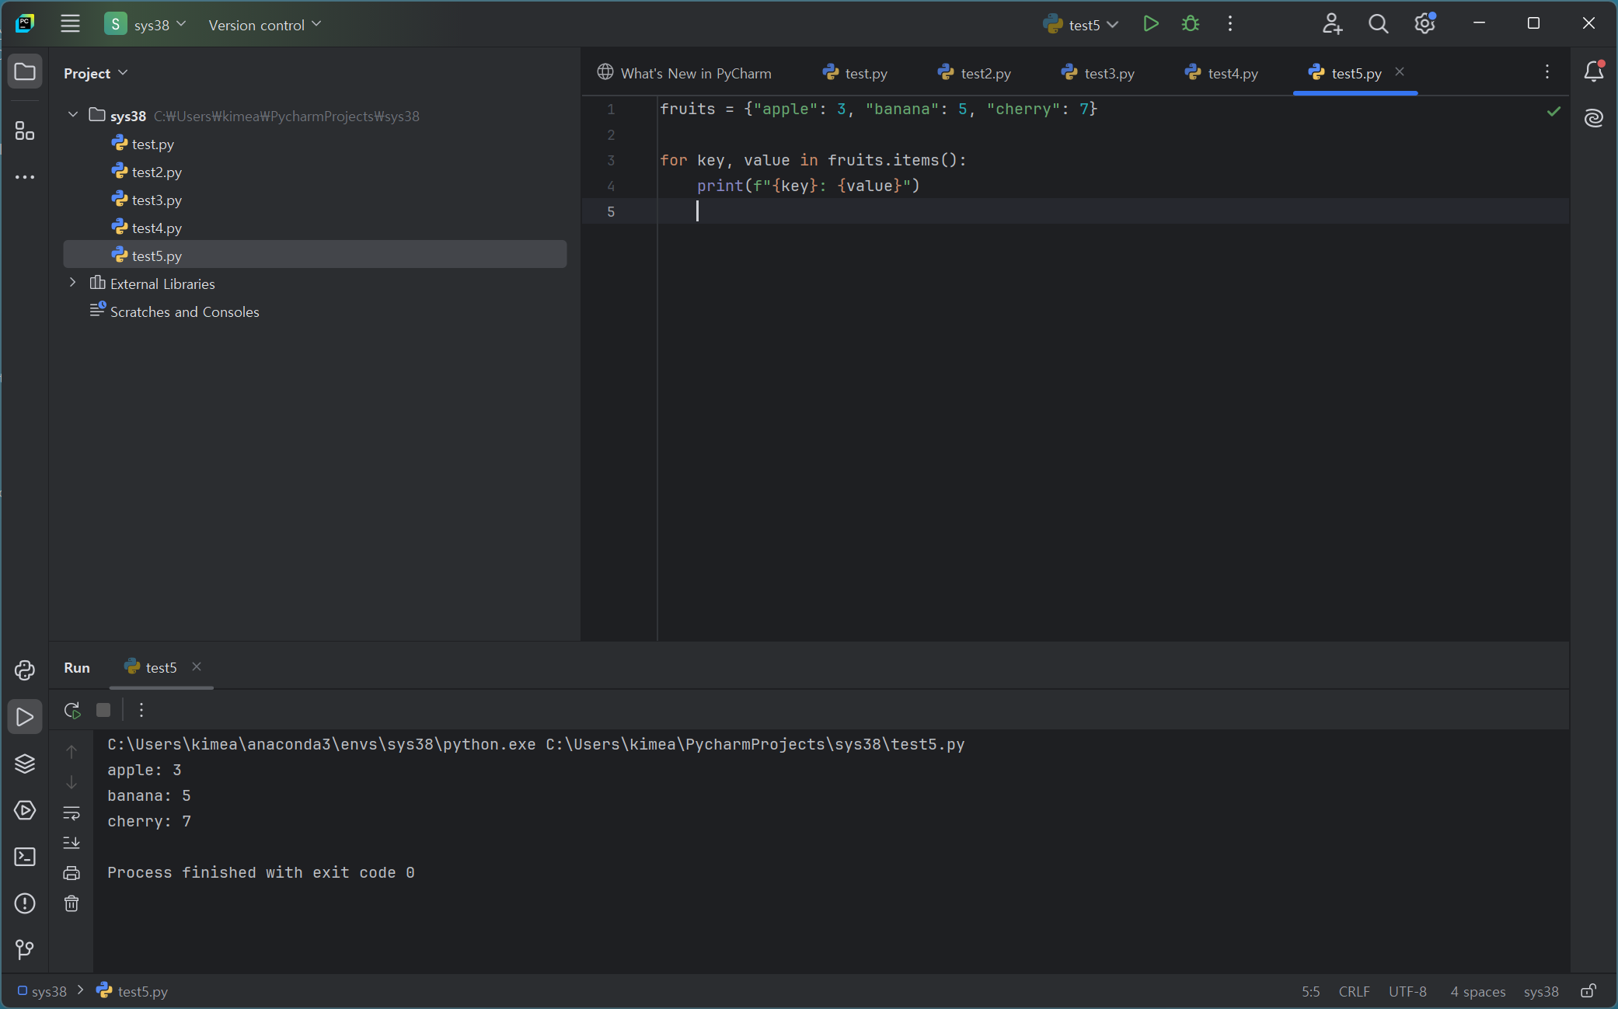Click the green Run test5 button
1618x1009 pixels.
(x=1151, y=24)
